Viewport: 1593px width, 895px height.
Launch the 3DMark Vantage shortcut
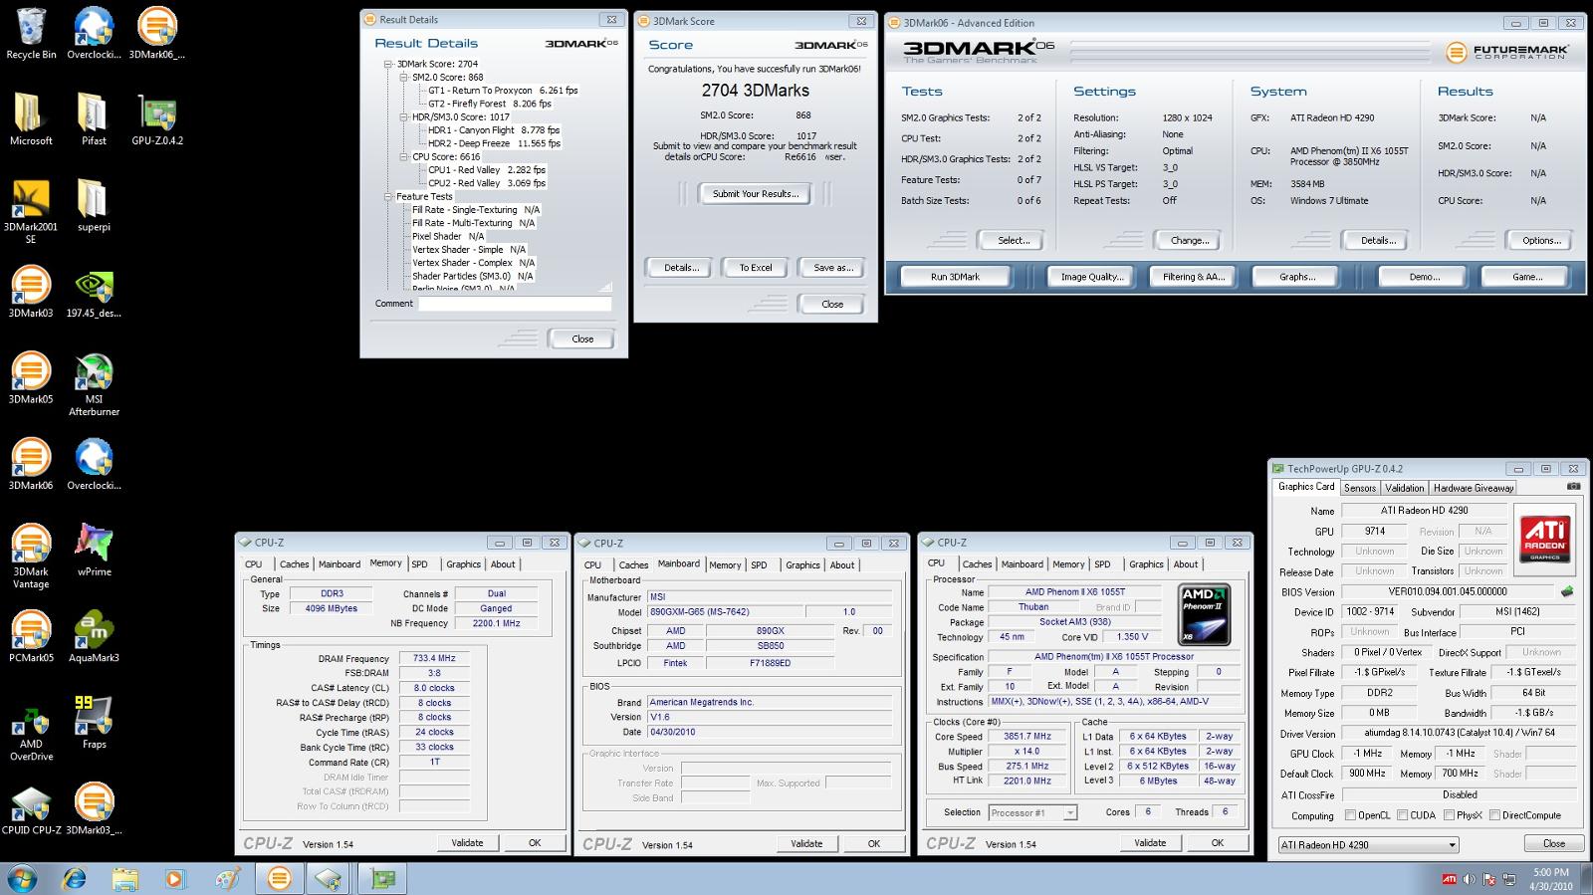[x=31, y=557]
